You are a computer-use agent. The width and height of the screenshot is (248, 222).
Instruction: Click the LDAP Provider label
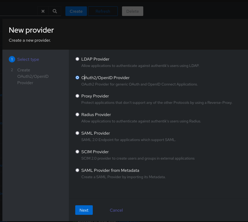[x=95, y=59]
